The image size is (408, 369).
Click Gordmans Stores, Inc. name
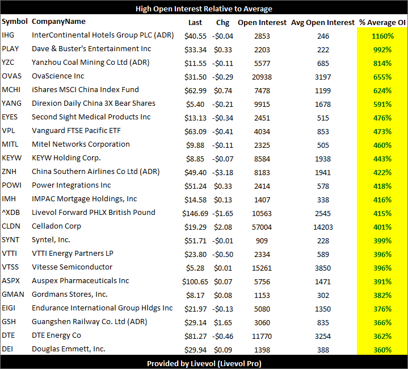pyautogui.click(x=70, y=294)
